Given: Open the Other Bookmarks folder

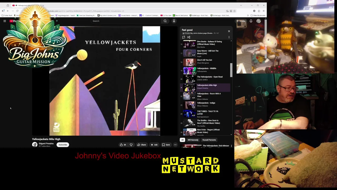Looking at the screenshot, I should point(258,15).
